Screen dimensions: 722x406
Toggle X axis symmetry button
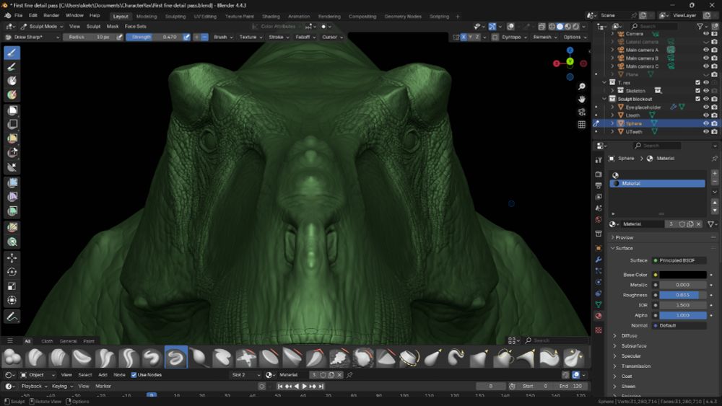click(464, 37)
